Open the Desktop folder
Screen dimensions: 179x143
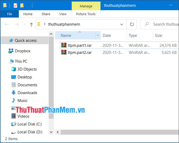click(25, 77)
